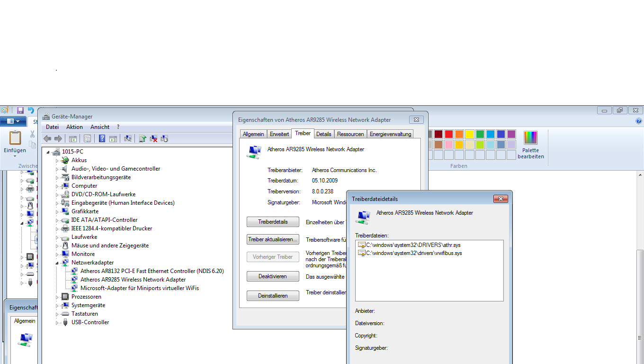Open the Ansicht menu
Screen dimensions: 644x364
click(x=100, y=127)
